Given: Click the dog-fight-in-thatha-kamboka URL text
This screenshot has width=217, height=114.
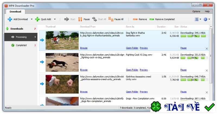Looking at the screenshot, I should (102, 34).
